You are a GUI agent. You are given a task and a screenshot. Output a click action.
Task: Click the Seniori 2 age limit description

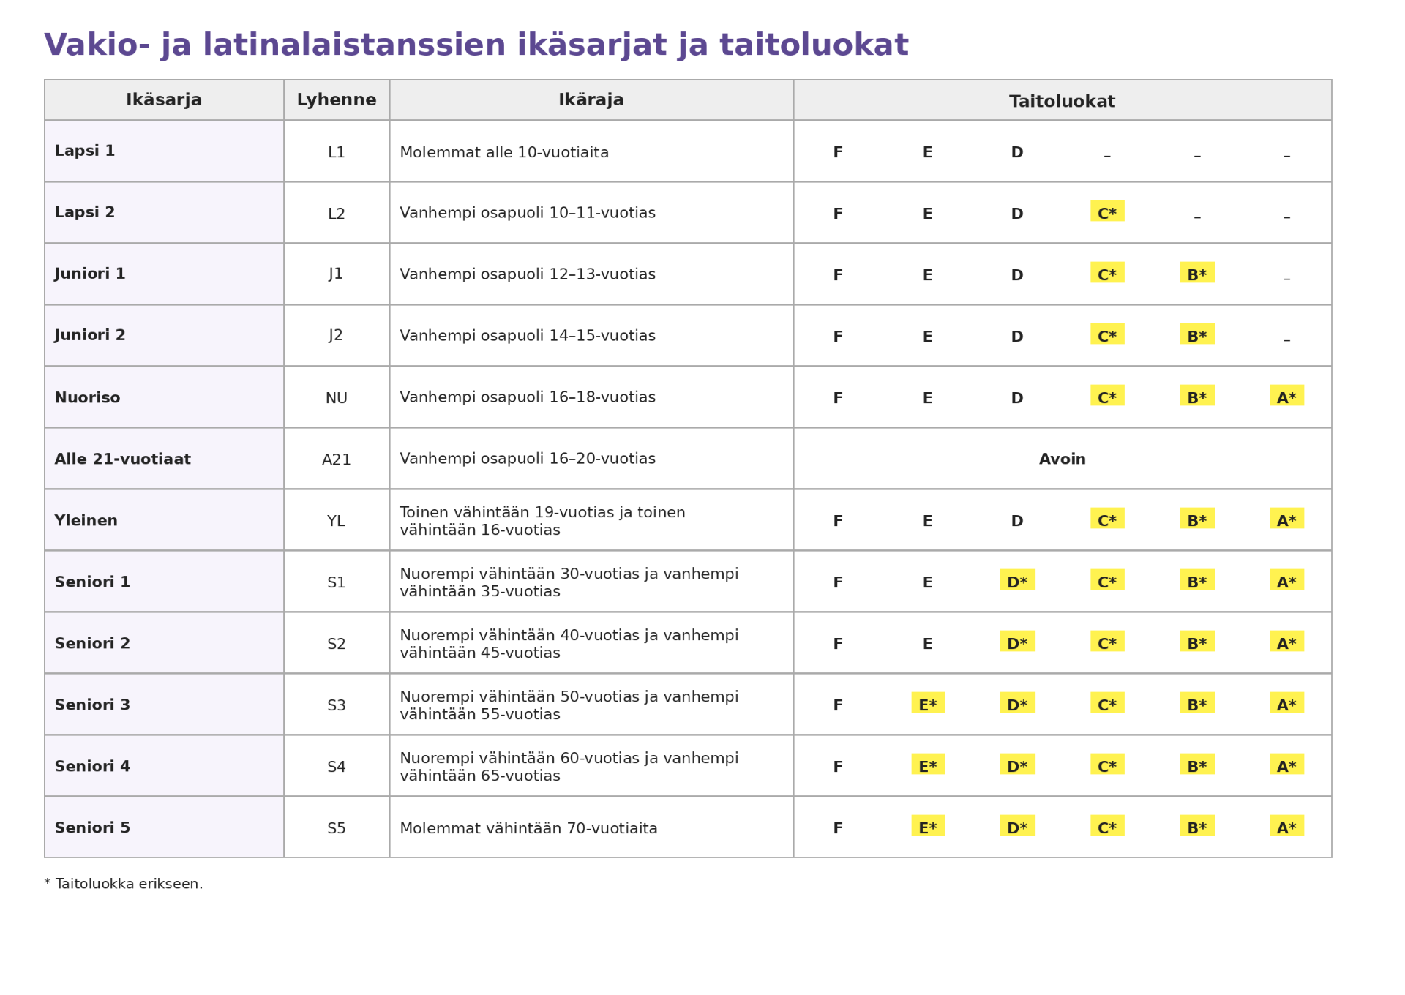point(569,644)
